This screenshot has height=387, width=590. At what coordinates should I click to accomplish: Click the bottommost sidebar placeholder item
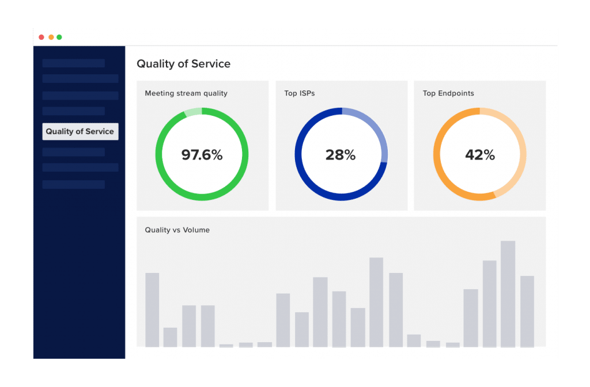click(x=73, y=185)
